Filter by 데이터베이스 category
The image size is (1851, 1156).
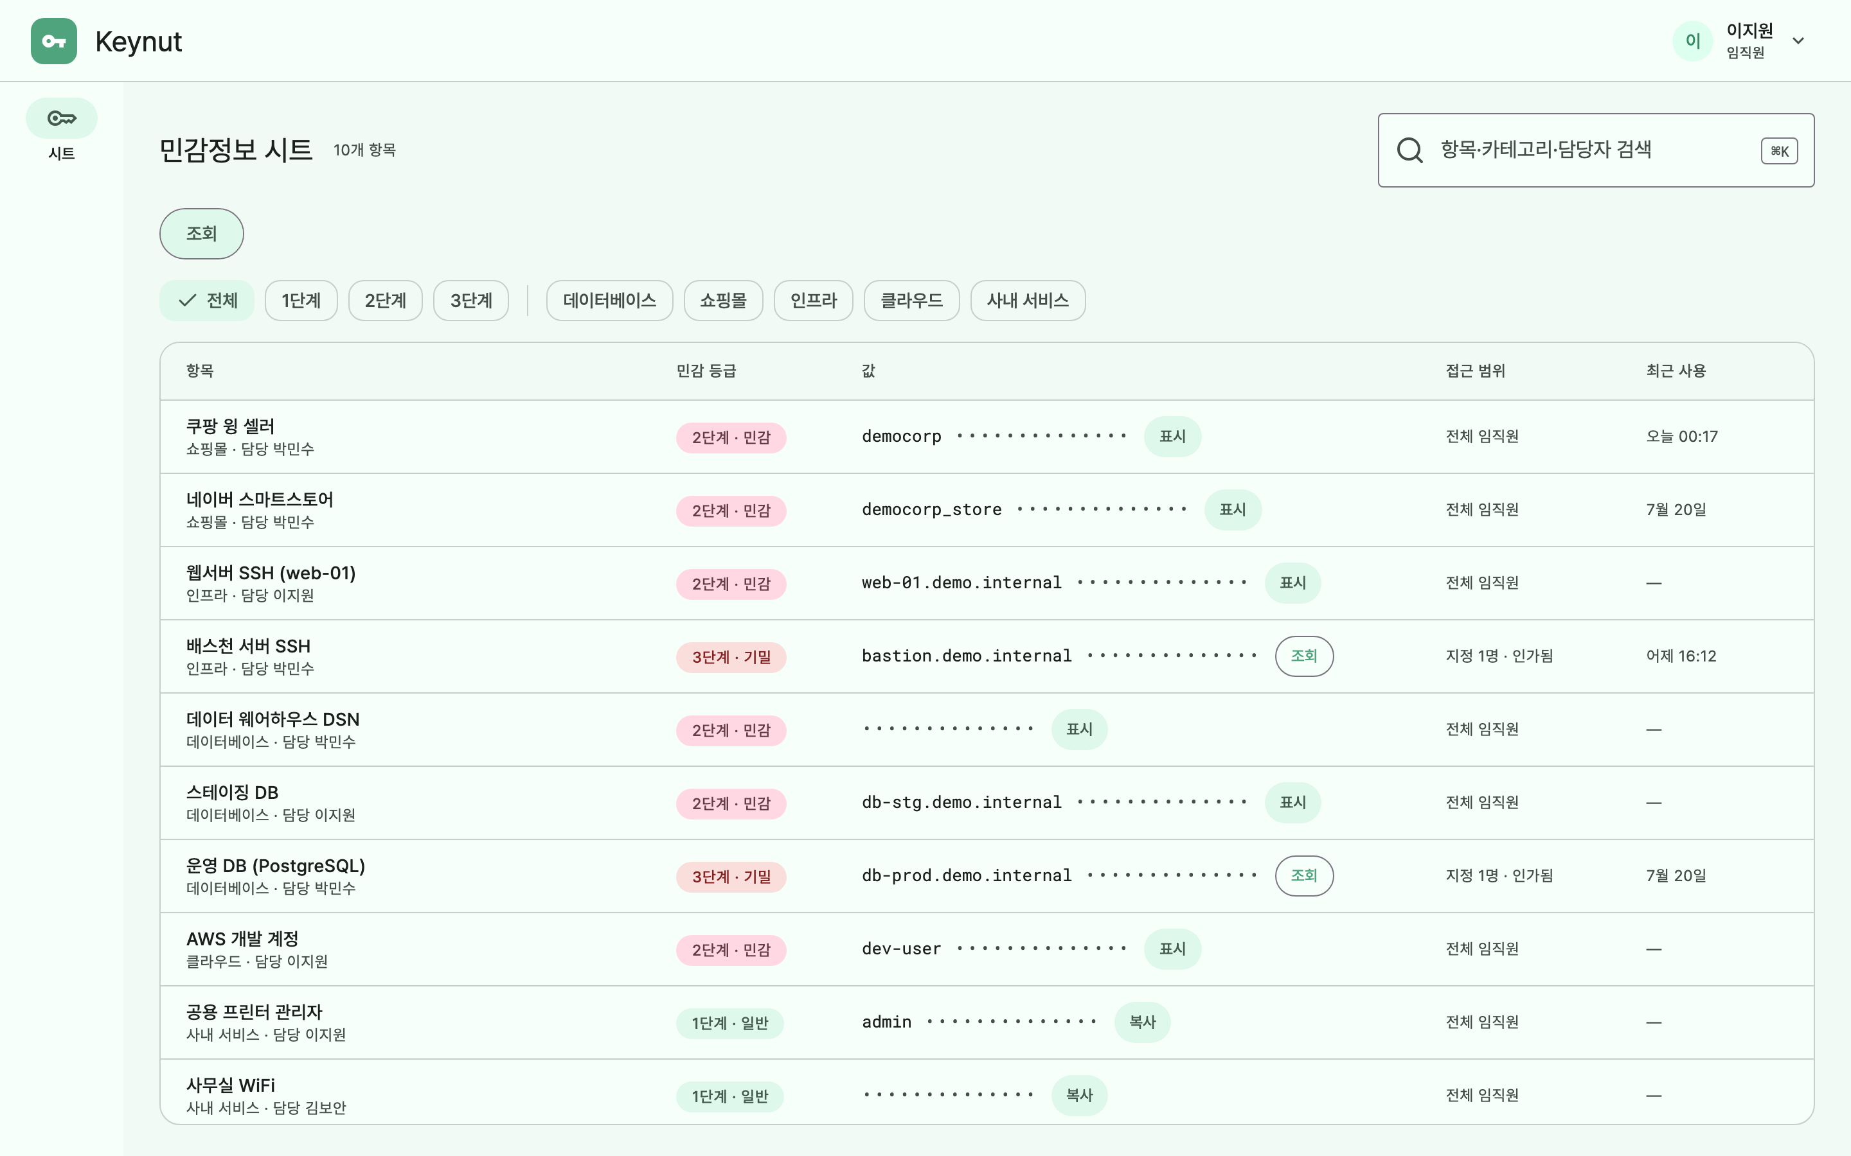(x=609, y=301)
